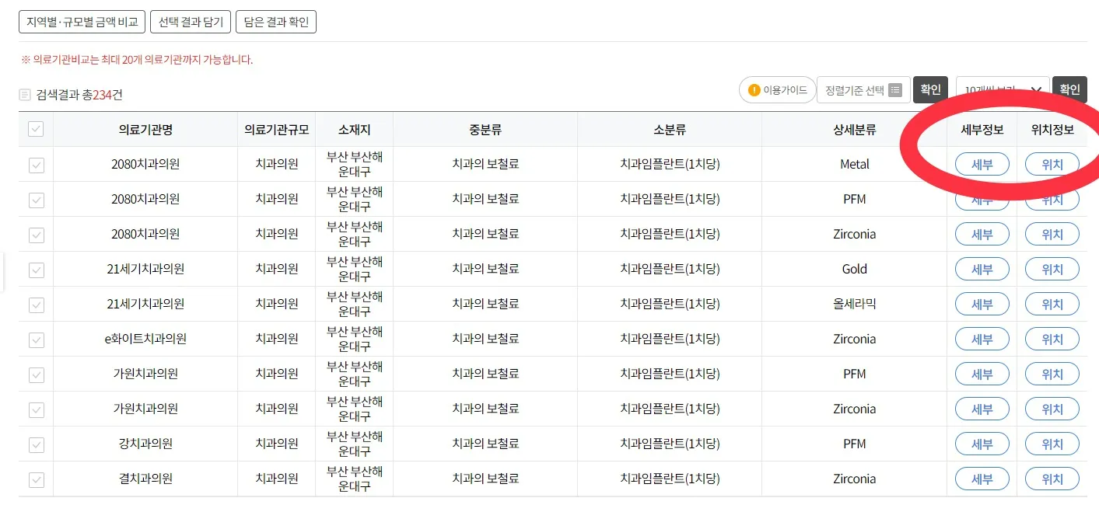This screenshot has height=505, width=1099.
Task: Select the 강치과의원 name cell
Action: click(x=145, y=444)
